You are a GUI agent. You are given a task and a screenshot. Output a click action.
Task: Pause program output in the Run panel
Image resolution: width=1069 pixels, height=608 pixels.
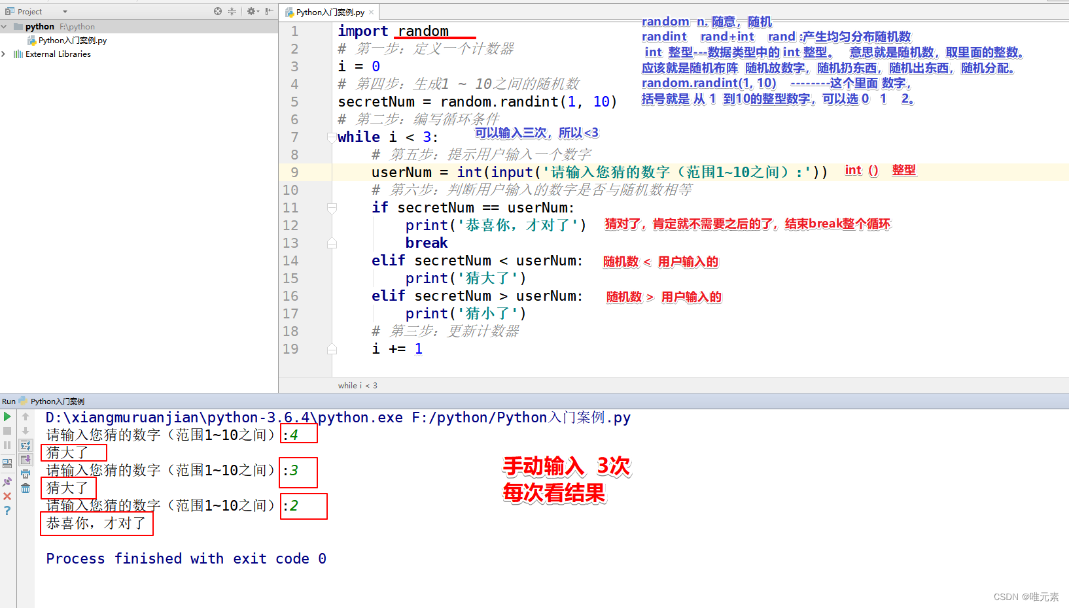pyautogui.click(x=7, y=445)
